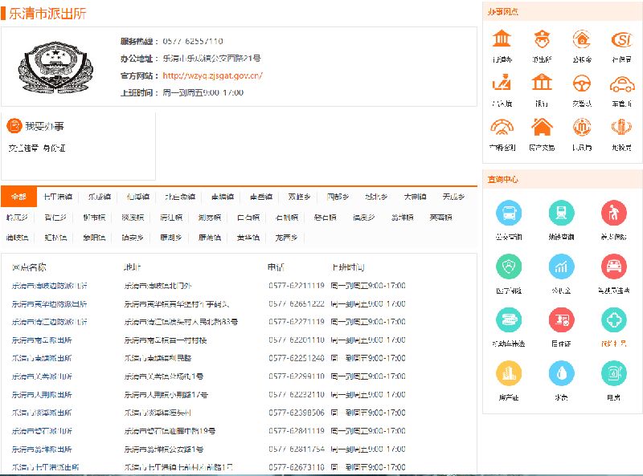The width and height of the screenshot is (643, 476).
Task: Open the red ID card 居住证 icon
Action: (561, 320)
